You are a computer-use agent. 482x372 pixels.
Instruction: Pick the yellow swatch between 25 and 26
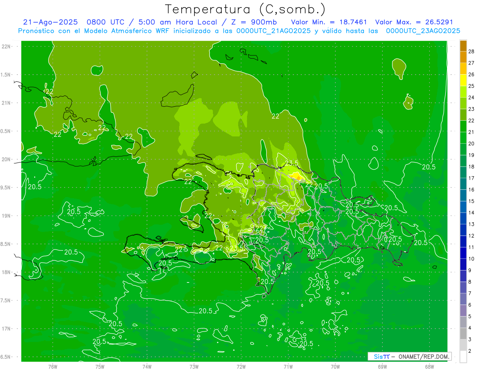[463, 80]
